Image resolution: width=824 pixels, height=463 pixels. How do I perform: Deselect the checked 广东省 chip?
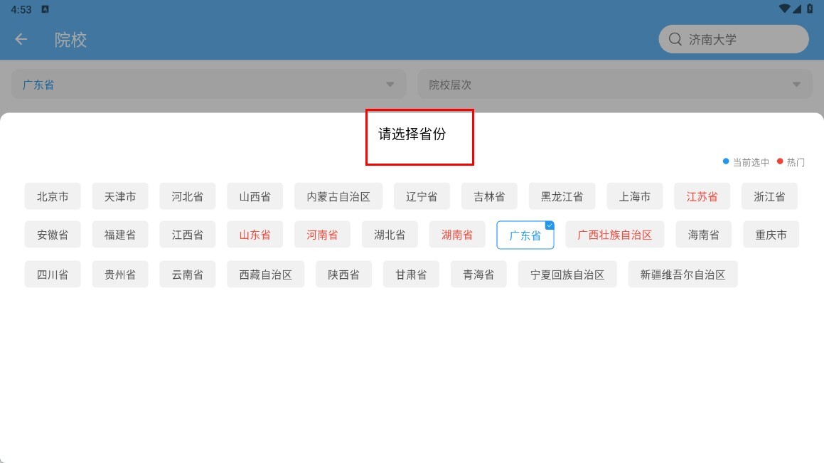[525, 235]
